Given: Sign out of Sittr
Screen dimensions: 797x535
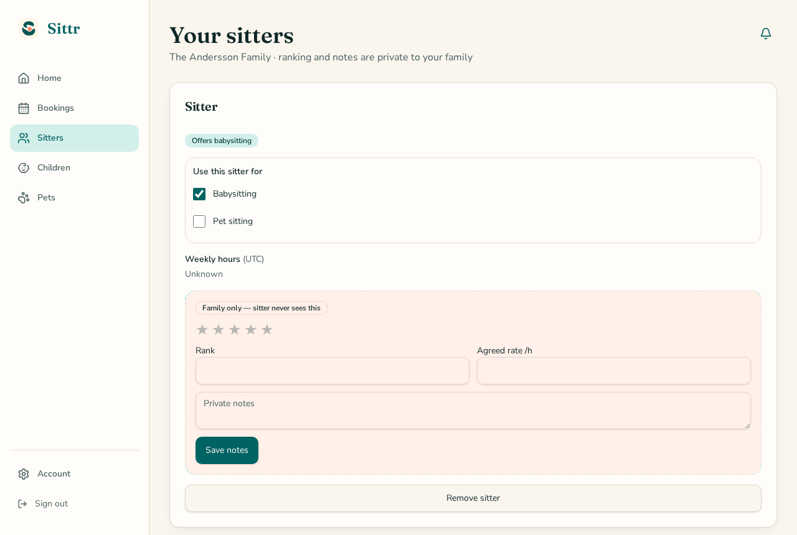Looking at the screenshot, I should pyautogui.click(x=74, y=504).
